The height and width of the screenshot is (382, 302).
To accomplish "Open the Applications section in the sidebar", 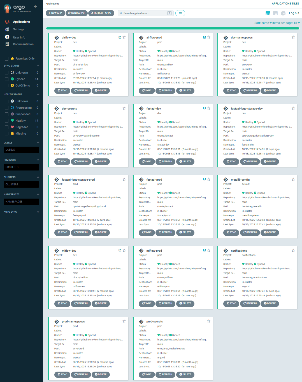I will [22, 22].
